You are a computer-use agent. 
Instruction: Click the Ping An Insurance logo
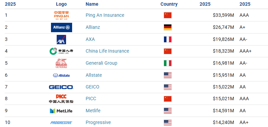click(x=61, y=15)
